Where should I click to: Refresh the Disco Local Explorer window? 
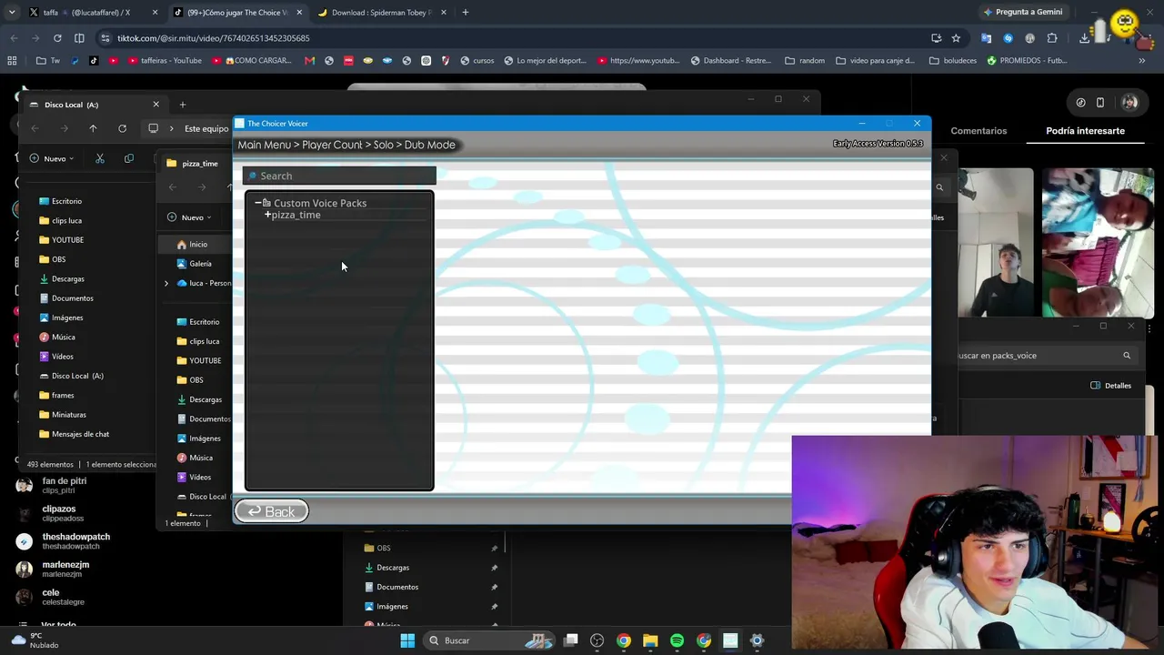click(x=122, y=129)
